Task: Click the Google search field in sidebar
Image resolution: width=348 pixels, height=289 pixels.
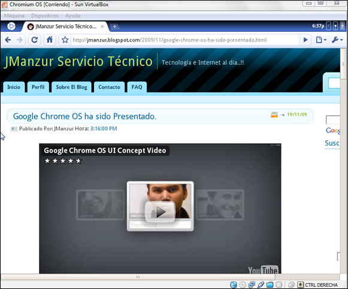Action: [x=333, y=120]
